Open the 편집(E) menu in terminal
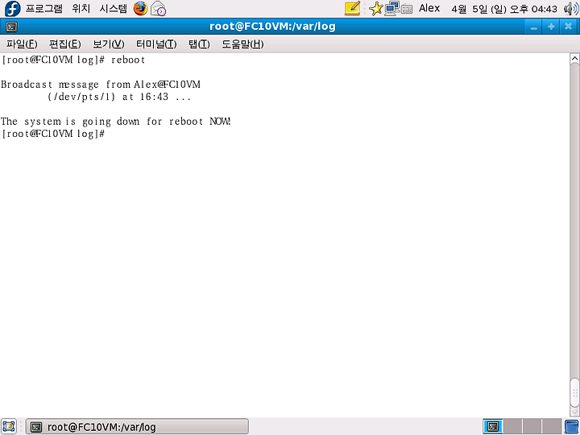Viewport: 580px width, 435px height. click(64, 44)
